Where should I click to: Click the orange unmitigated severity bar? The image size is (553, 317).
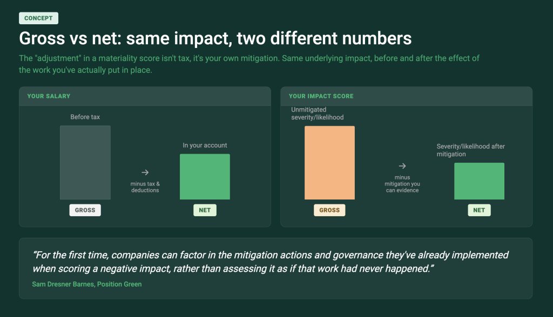[x=330, y=162]
